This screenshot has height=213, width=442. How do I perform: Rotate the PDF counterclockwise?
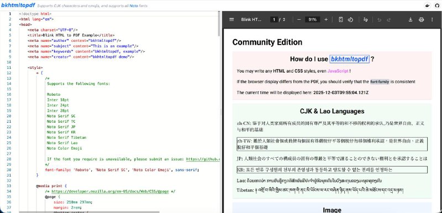pos(350,20)
